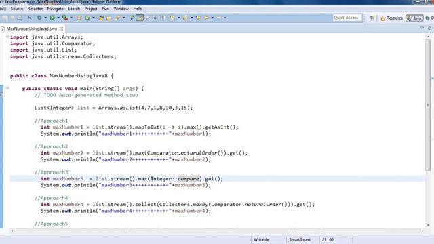This screenshot has height=244, width=434.
Task: Click the Open Perspective icon
Action: tap(372, 18)
